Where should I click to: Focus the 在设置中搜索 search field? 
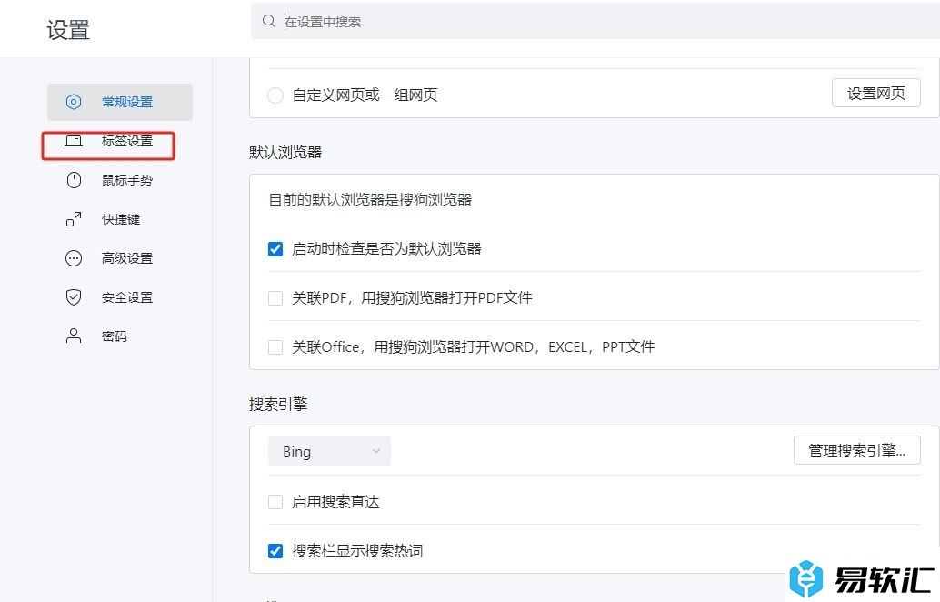[x=595, y=22]
